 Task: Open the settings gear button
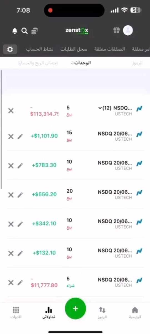(10, 49)
